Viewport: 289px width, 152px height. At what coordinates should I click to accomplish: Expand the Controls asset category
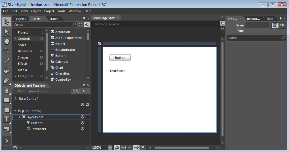16,39
